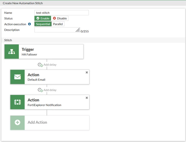186x142 pixels.
Task: Add delay before FortiExplorer Notification action
Action: [47, 90]
